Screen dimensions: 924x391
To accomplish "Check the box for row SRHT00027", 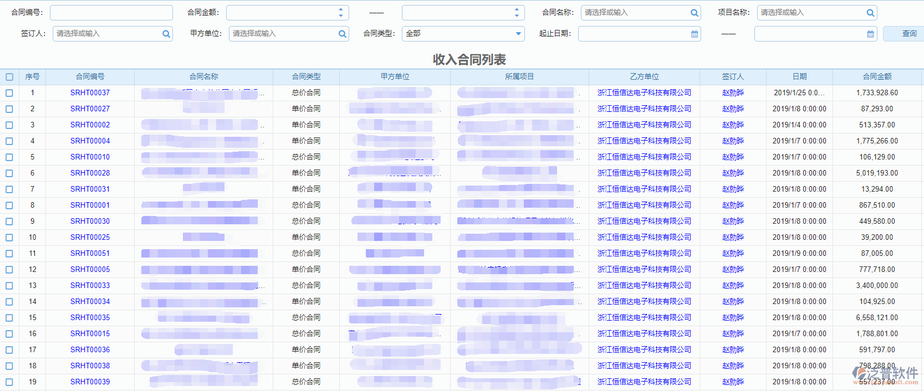I will [x=9, y=109].
